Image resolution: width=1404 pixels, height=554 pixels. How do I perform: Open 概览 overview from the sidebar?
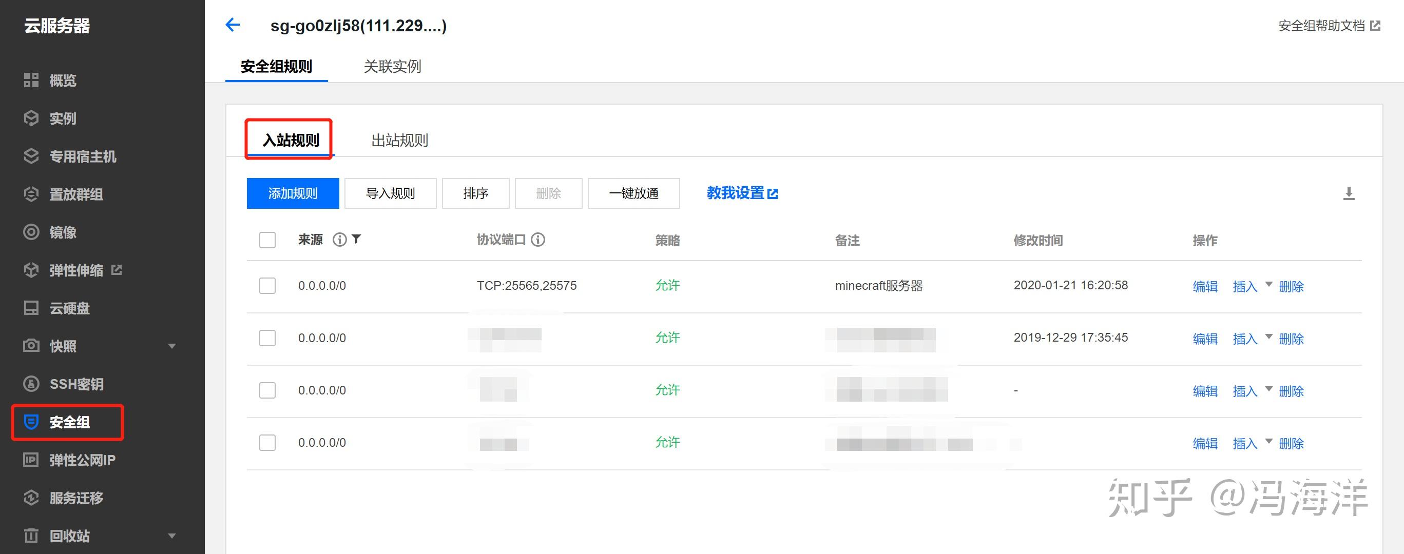(63, 81)
